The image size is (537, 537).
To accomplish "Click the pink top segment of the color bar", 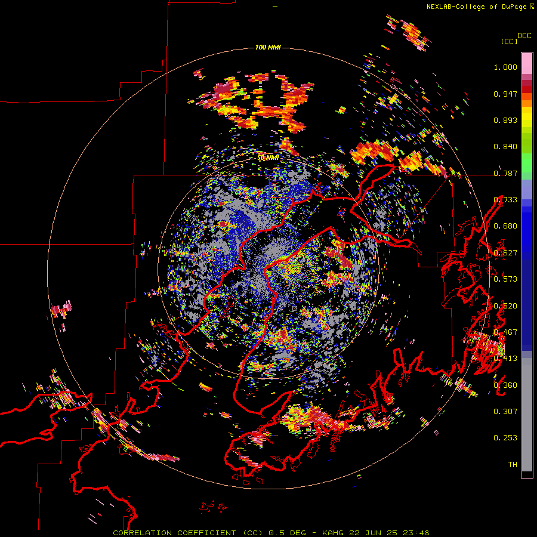I will click(x=527, y=63).
